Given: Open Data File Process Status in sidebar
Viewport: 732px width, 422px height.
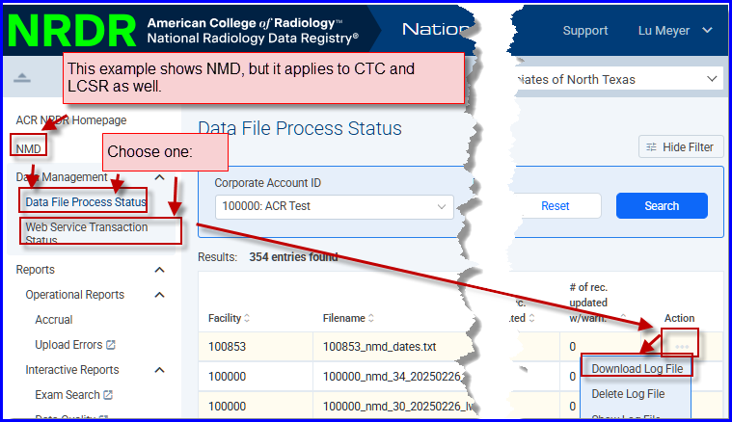Looking at the screenshot, I should click(86, 202).
